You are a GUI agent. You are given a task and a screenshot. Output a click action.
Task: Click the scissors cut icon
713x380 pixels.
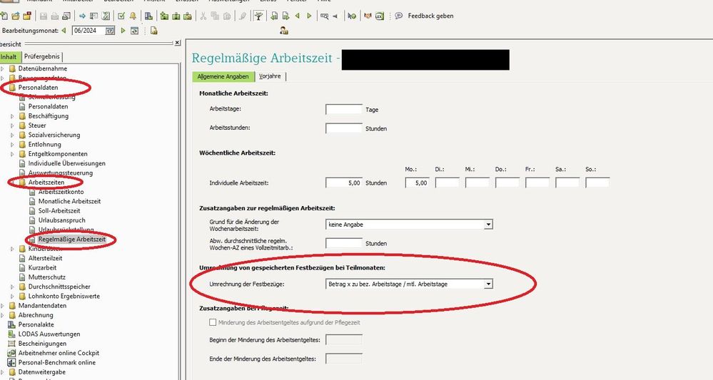pyautogui.click(x=203, y=16)
